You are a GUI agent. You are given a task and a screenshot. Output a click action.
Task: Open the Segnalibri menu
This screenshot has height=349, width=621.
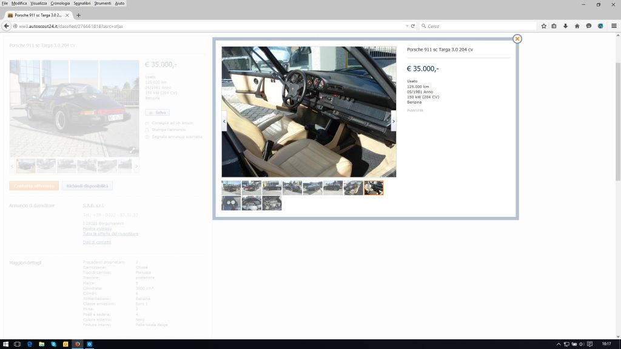82,3
